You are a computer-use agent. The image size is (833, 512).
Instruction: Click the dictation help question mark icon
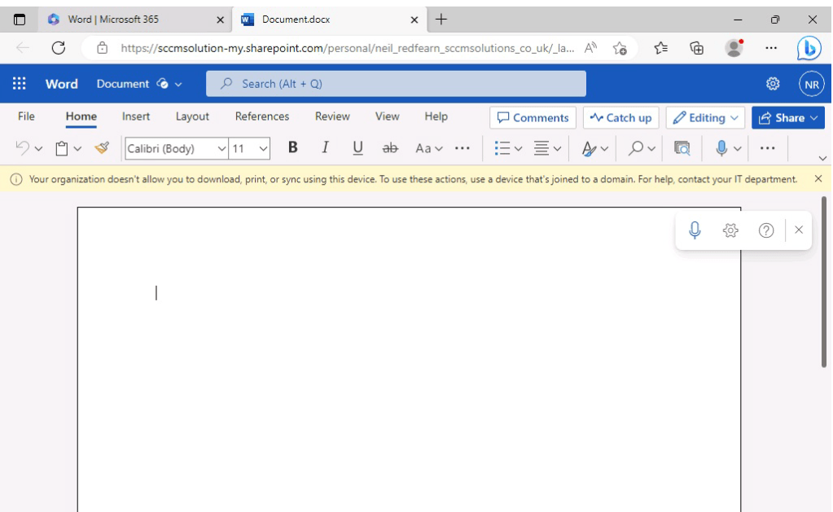[x=765, y=230]
